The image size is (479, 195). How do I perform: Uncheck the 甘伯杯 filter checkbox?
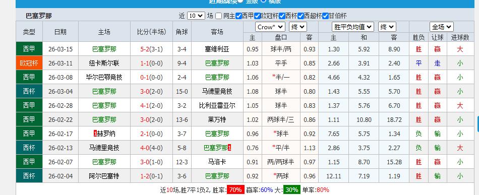coord(325,16)
